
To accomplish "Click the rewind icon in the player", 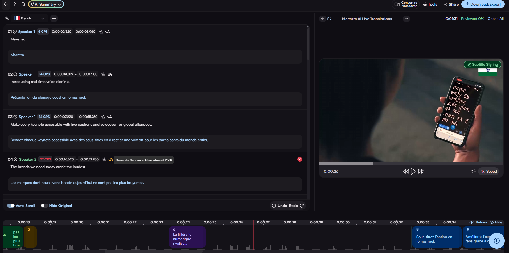I will pos(405,171).
